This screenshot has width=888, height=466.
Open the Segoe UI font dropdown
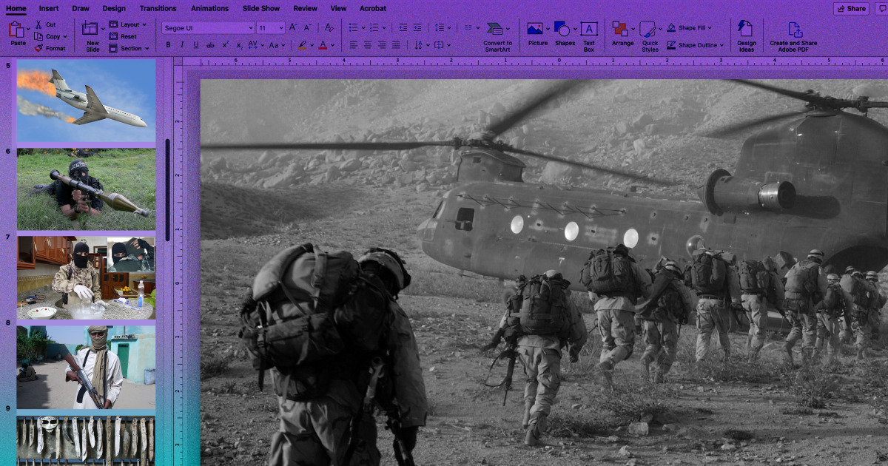click(x=208, y=27)
